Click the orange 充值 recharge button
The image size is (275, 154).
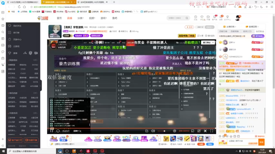[201, 144]
